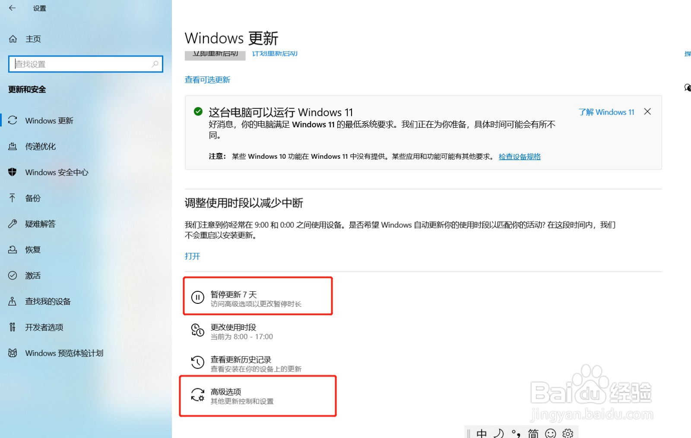Screen dimensions: 691x438
Task: Open the 了解 Windows 11 link
Action: point(606,112)
